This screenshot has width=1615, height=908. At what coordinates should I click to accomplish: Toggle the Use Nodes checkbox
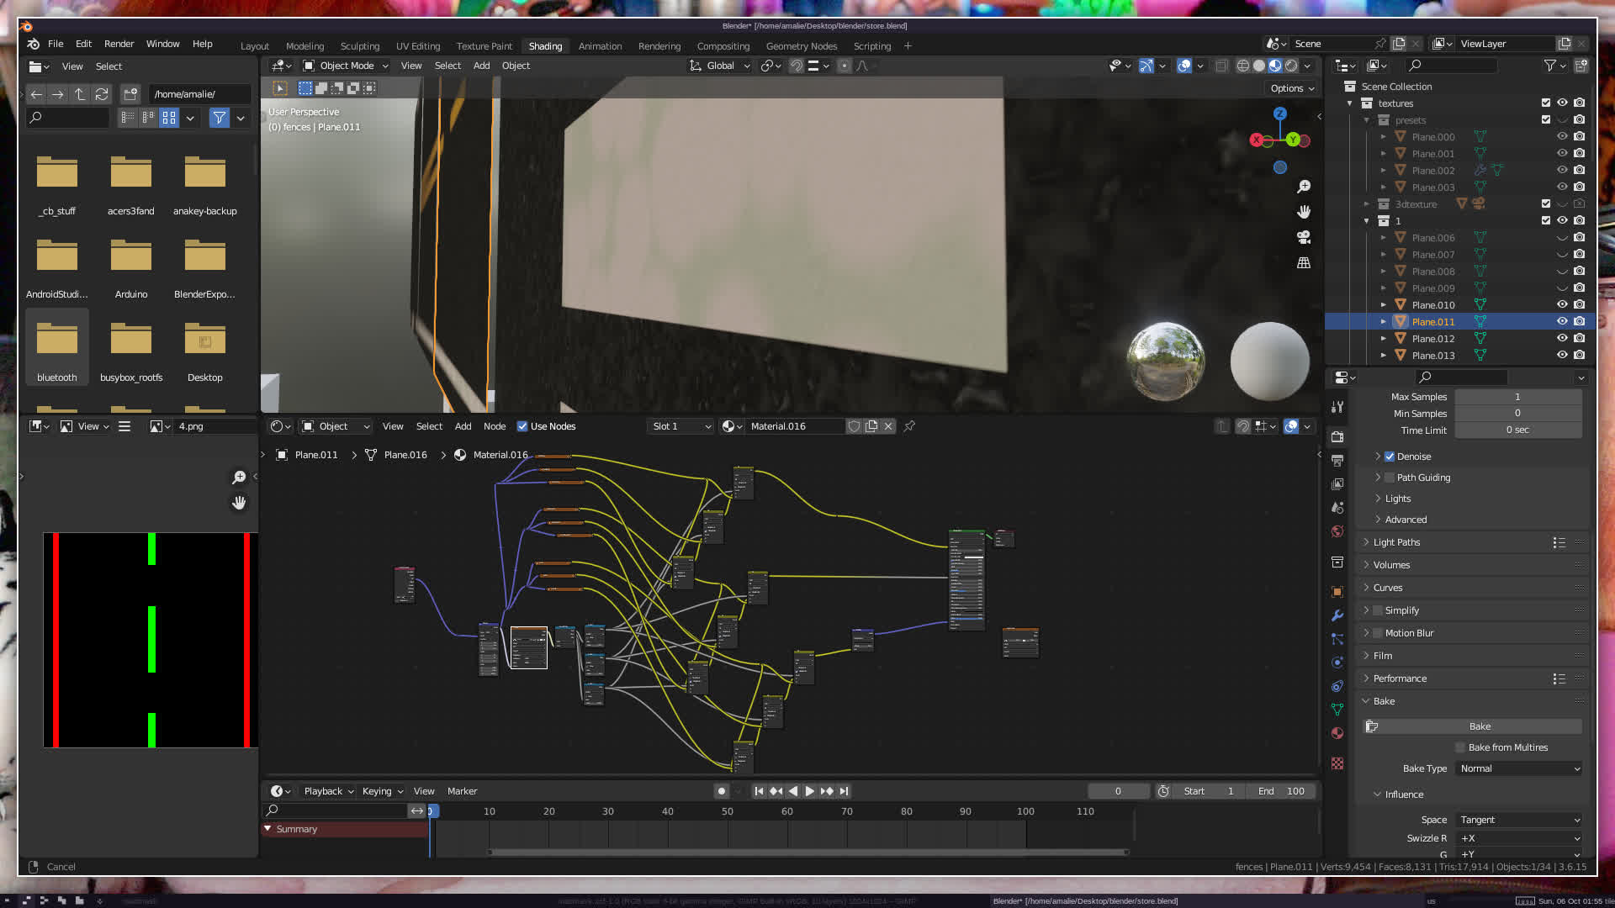[x=522, y=426]
